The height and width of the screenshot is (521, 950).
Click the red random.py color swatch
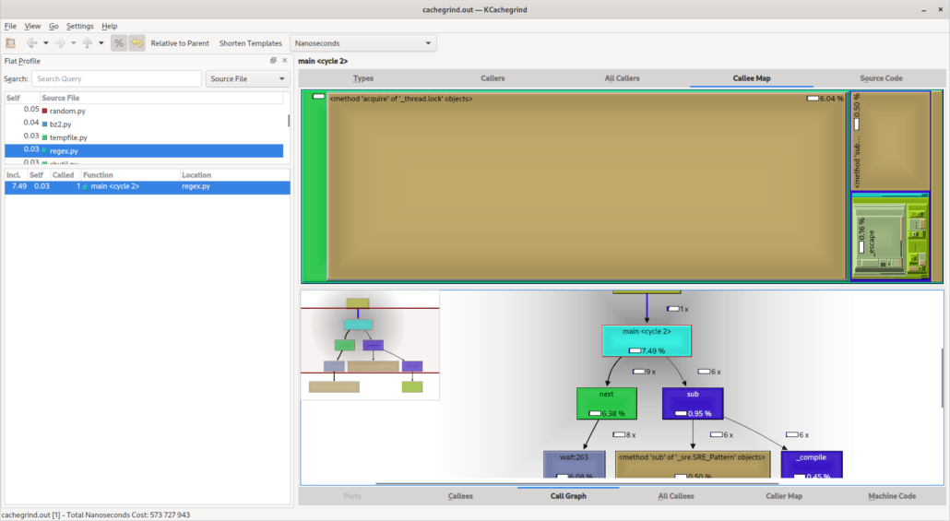[x=44, y=110]
